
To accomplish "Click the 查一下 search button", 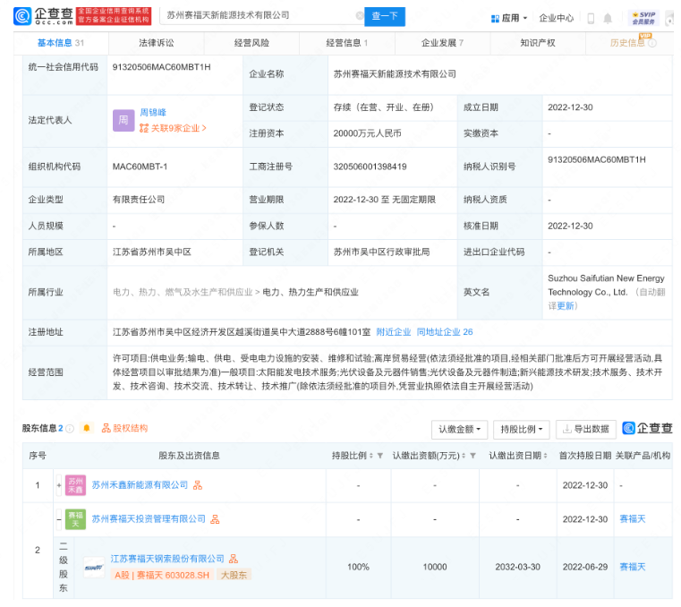I will 385,16.
